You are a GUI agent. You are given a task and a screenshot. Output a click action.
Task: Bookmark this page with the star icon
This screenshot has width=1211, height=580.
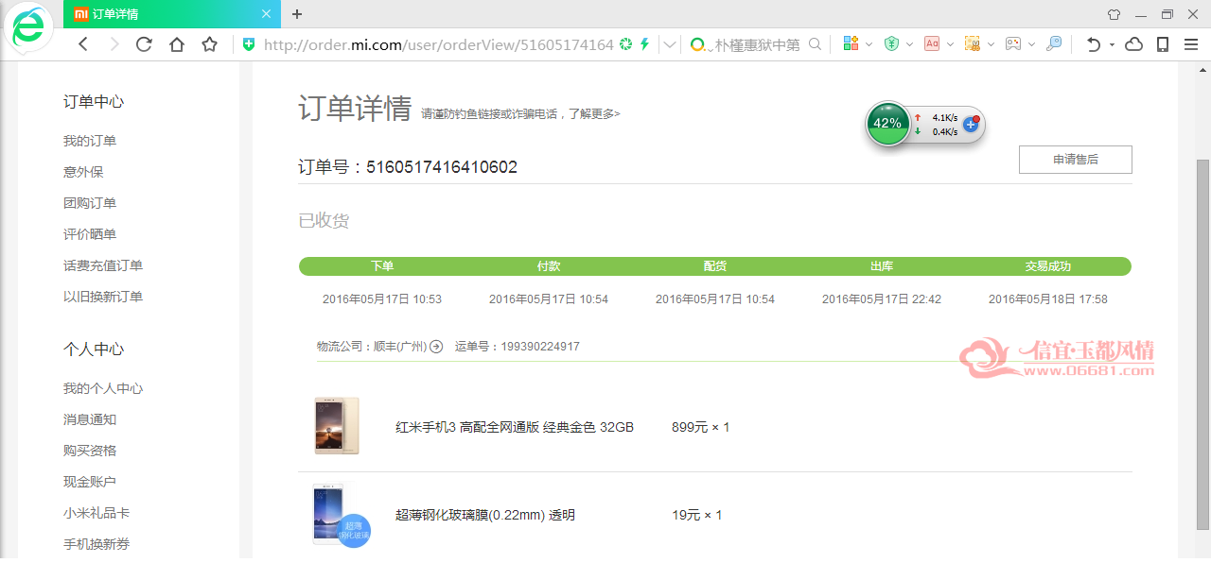[210, 44]
